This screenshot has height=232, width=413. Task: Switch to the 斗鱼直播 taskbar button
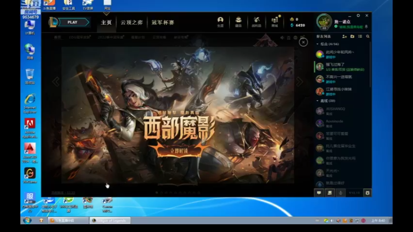(69, 221)
